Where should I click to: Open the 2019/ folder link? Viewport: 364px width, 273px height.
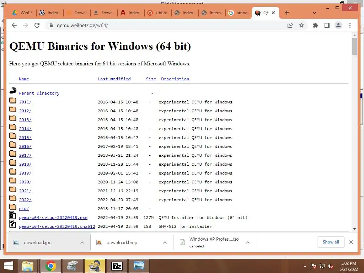pos(25,173)
